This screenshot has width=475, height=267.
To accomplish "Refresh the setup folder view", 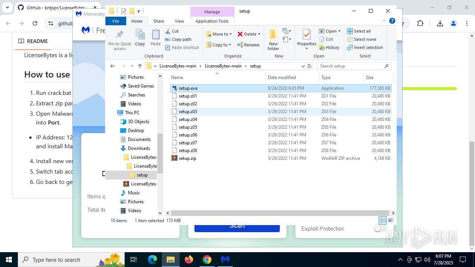I will (x=309, y=66).
